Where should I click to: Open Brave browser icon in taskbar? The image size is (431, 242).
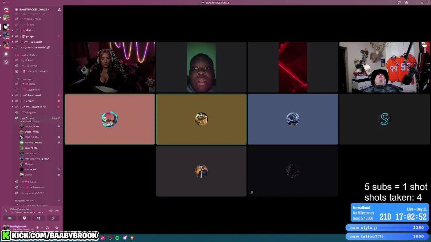(x=132, y=238)
